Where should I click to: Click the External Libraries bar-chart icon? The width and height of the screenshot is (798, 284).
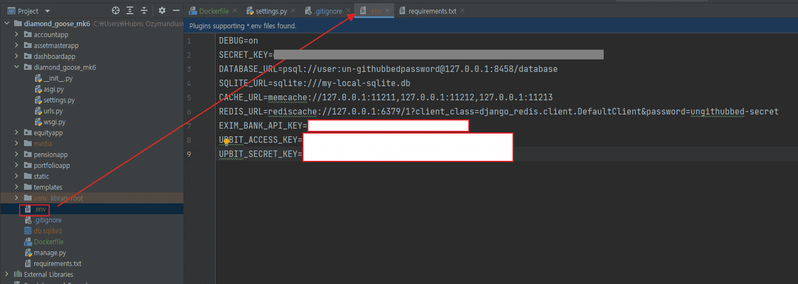[x=18, y=274]
